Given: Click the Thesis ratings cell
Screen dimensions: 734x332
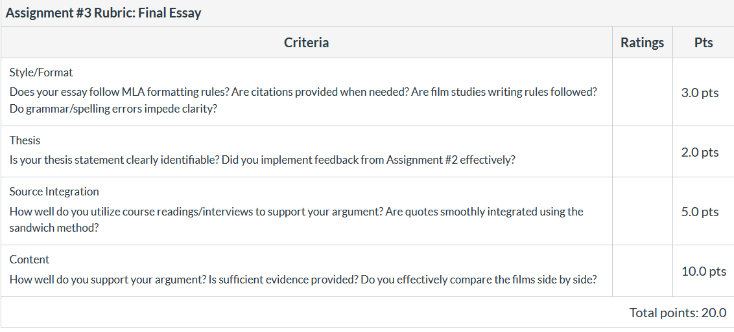Looking at the screenshot, I should 642,151.
